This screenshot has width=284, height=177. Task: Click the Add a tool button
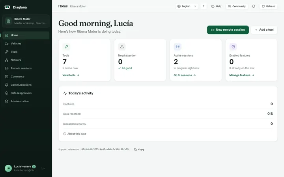click(x=264, y=30)
